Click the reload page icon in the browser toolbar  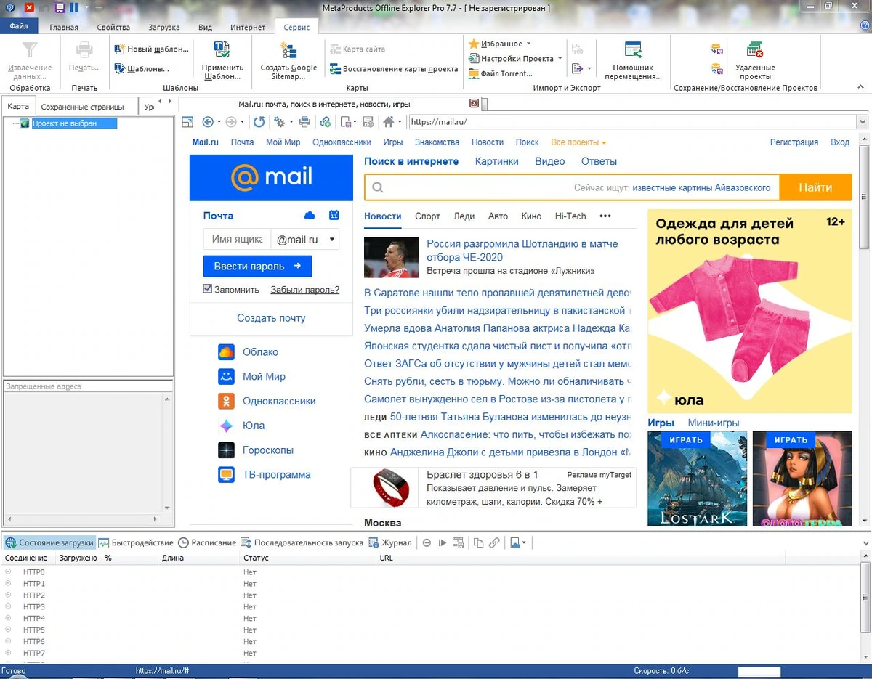259,122
